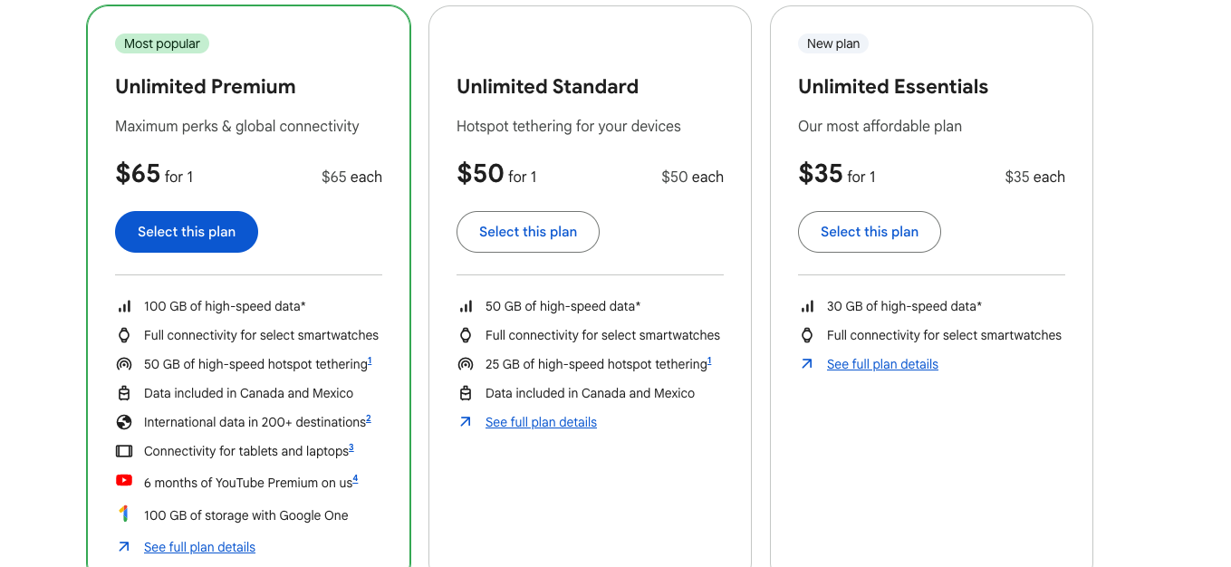Open full plan details for Unlimited Standard
The height and width of the screenshot is (567, 1231).
point(541,422)
